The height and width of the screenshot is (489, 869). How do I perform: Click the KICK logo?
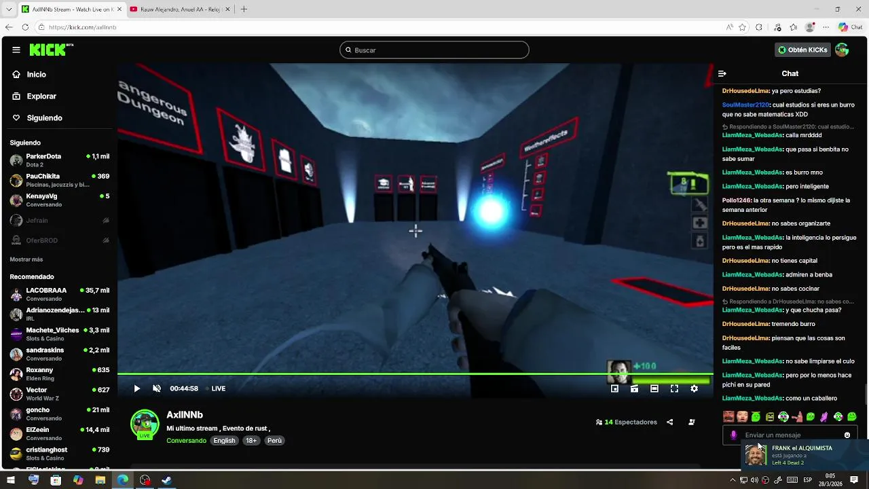tap(51, 50)
